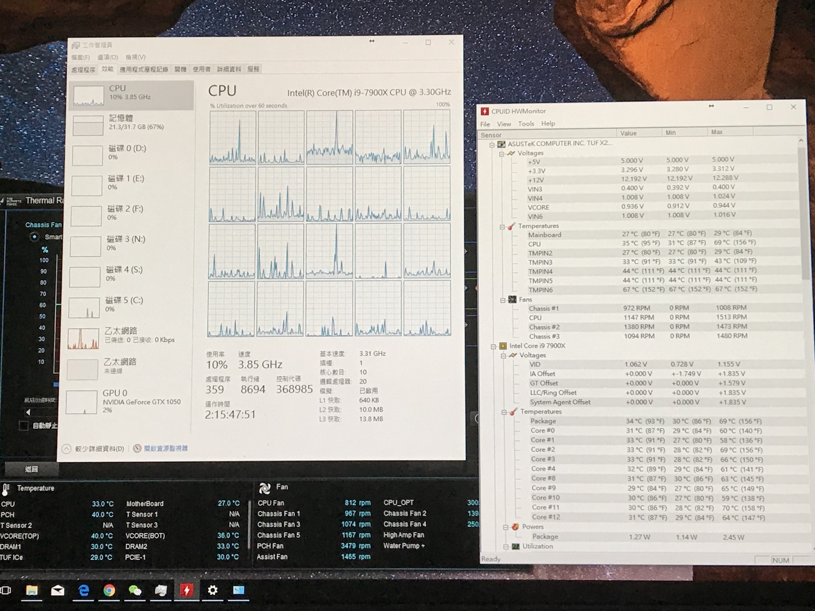
Task: Open the View menu in HWMonitor
Action: click(504, 124)
